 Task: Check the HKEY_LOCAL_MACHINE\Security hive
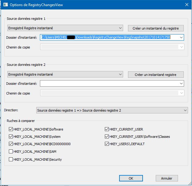click(x=11, y=159)
